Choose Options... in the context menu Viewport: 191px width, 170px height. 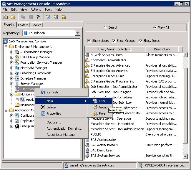pos(62,122)
